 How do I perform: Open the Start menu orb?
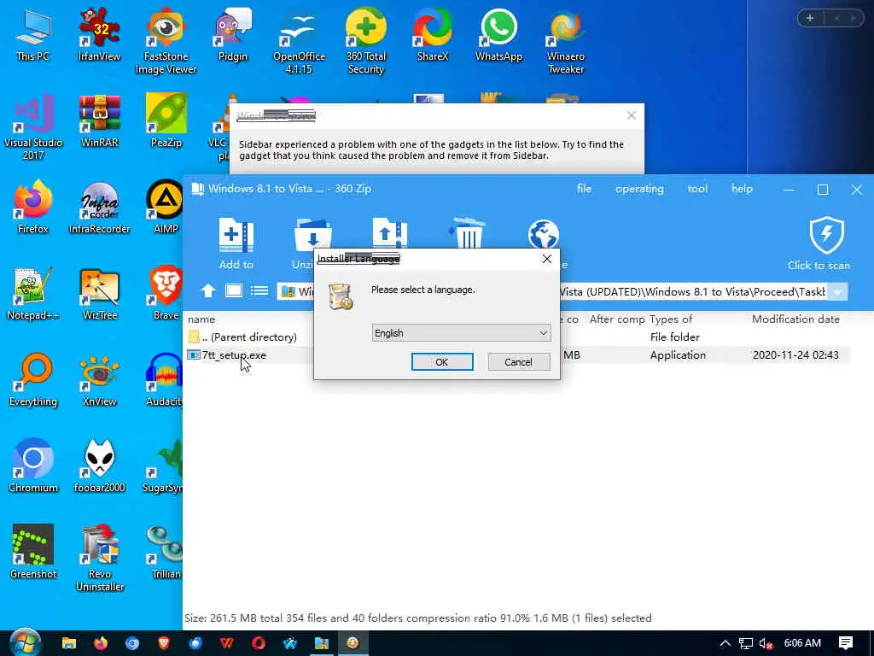pos(25,643)
